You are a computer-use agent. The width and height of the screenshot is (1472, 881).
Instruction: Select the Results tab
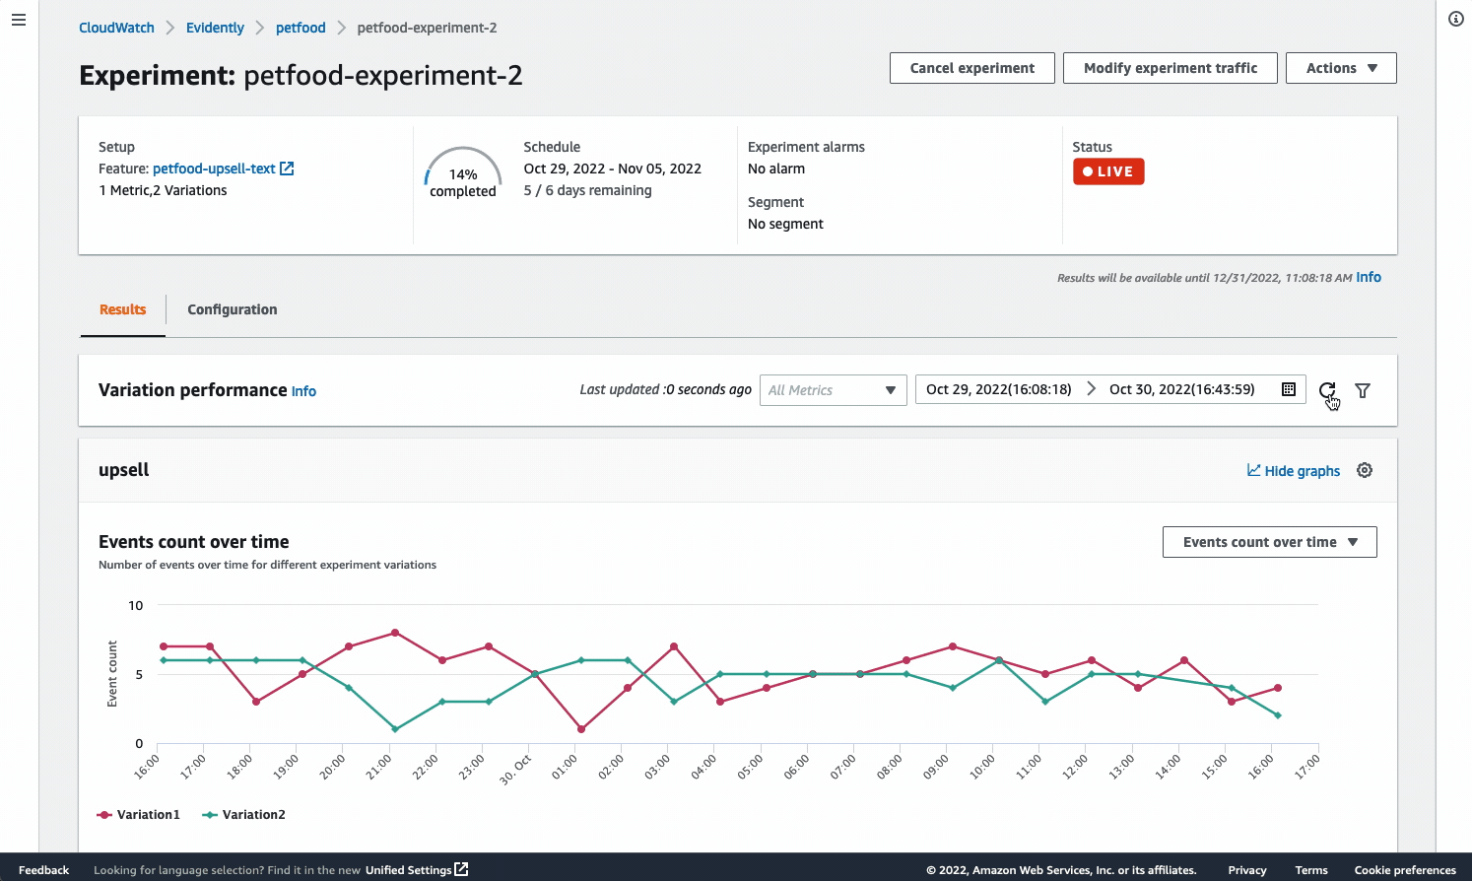122,309
